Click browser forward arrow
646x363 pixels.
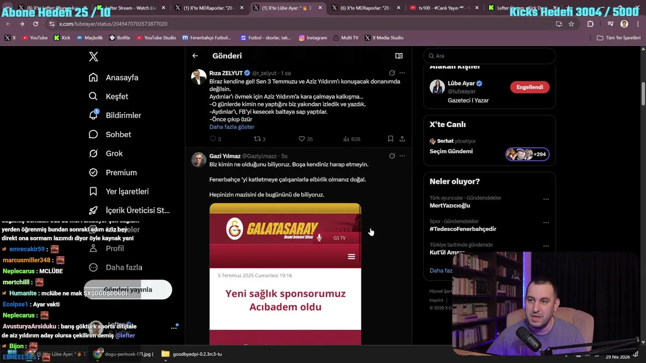[22, 24]
